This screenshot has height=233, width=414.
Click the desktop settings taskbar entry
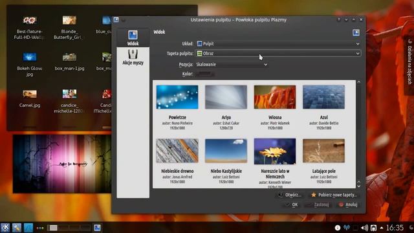pos(97,228)
